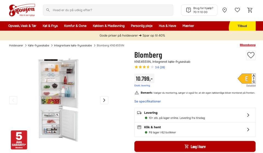Open the store locator pin icon

click(225, 10)
